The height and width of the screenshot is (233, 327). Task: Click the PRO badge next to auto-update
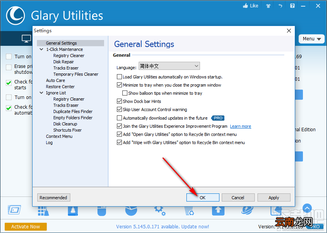click(218, 118)
